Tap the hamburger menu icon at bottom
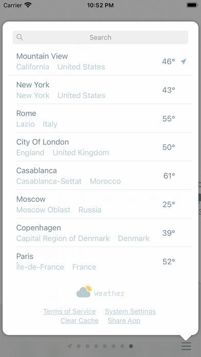The height and width of the screenshot is (357, 201). click(186, 346)
